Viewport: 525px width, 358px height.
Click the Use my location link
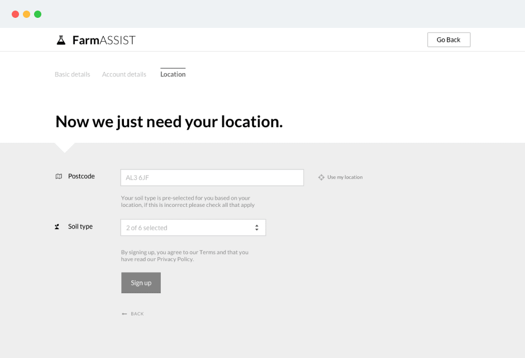click(x=345, y=177)
